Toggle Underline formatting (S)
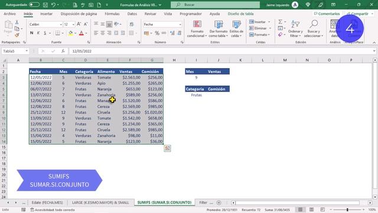Viewport: 378px width, 213px height. tap(45, 33)
